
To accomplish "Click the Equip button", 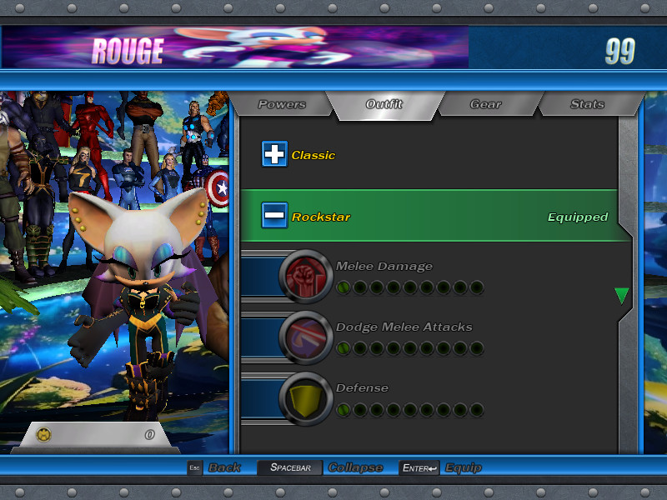I will click(x=464, y=467).
